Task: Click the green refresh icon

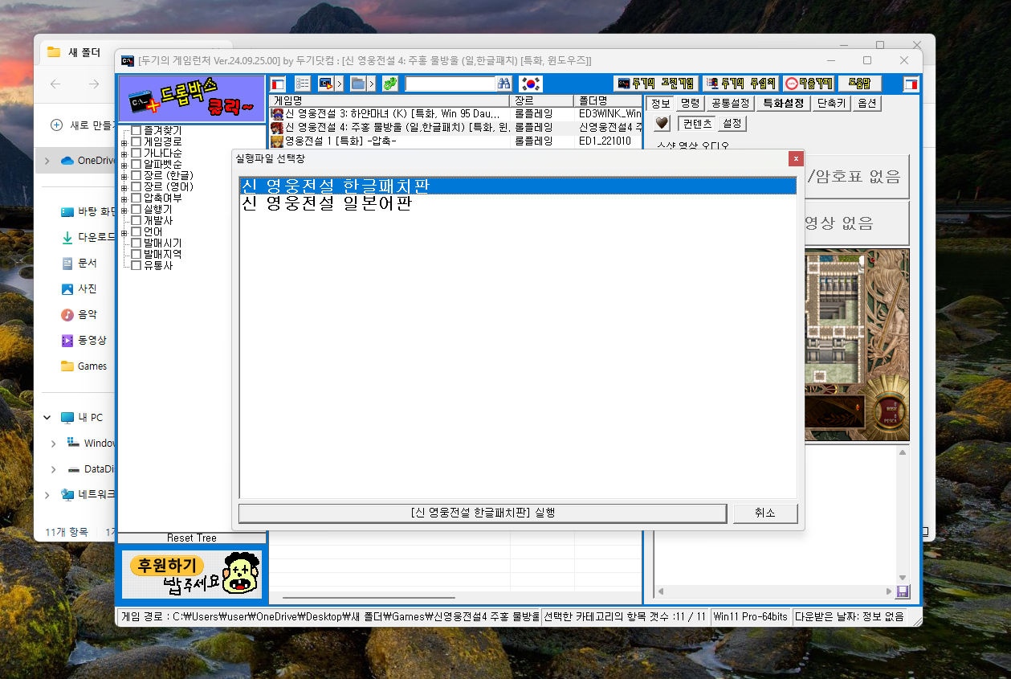Action: point(390,84)
